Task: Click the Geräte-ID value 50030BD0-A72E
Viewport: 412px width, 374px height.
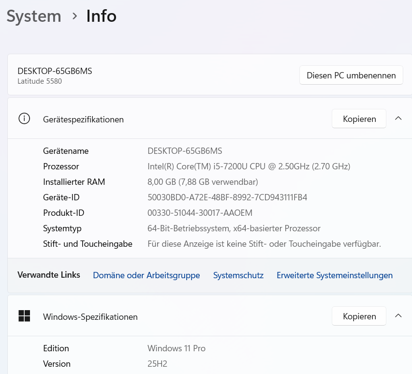Action: coord(227,197)
